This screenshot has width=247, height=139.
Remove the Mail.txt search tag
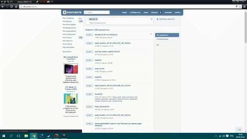96,19
